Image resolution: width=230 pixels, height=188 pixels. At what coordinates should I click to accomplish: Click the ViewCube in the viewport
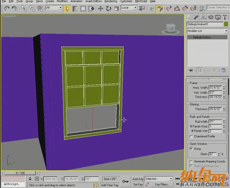click(171, 29)
